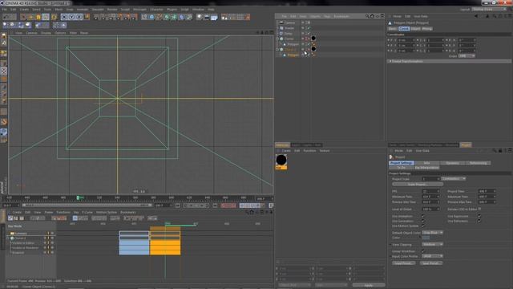Collapse the Cloner object tree node

(277, 39)
